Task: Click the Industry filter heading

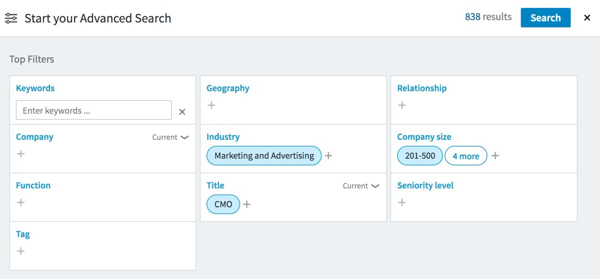Action: click(x=223, y=137)
